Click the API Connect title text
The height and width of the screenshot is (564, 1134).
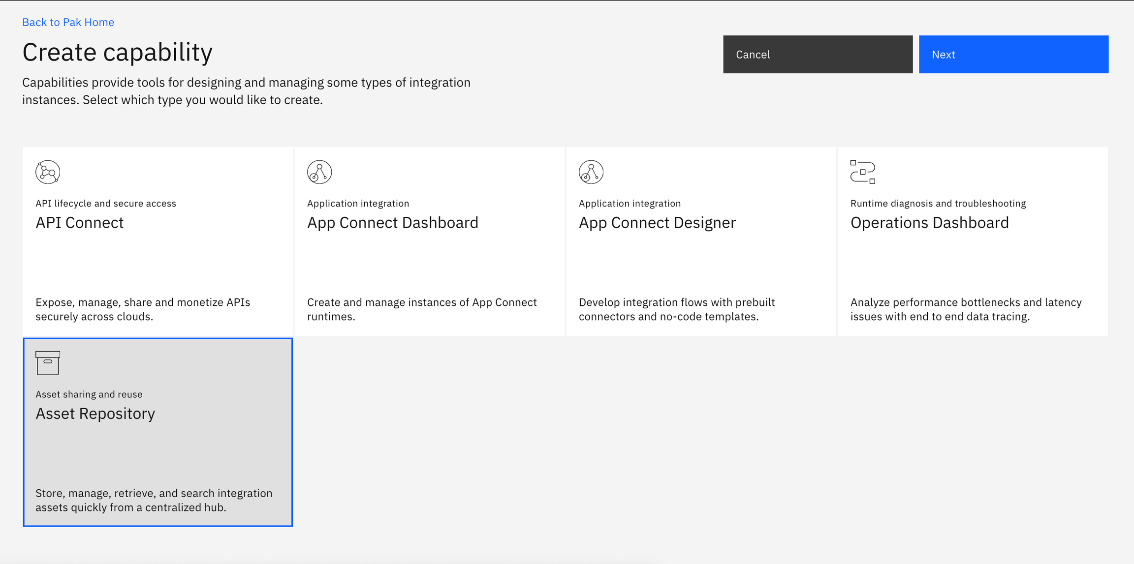(79, 223)
